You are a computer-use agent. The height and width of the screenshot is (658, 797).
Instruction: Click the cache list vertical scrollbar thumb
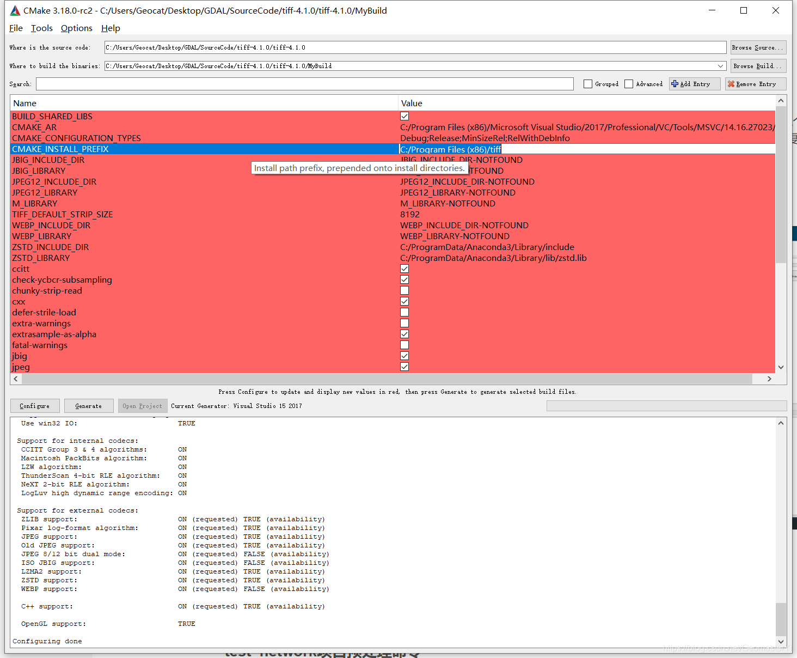pos(781,184)
